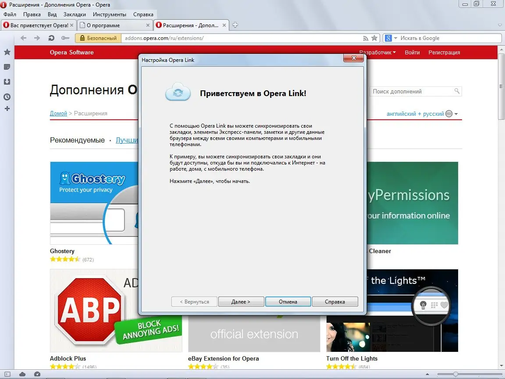Reload the page with the refresh icon
The height and width of the screenshot is (379, 505).
[x=51, y=38]
